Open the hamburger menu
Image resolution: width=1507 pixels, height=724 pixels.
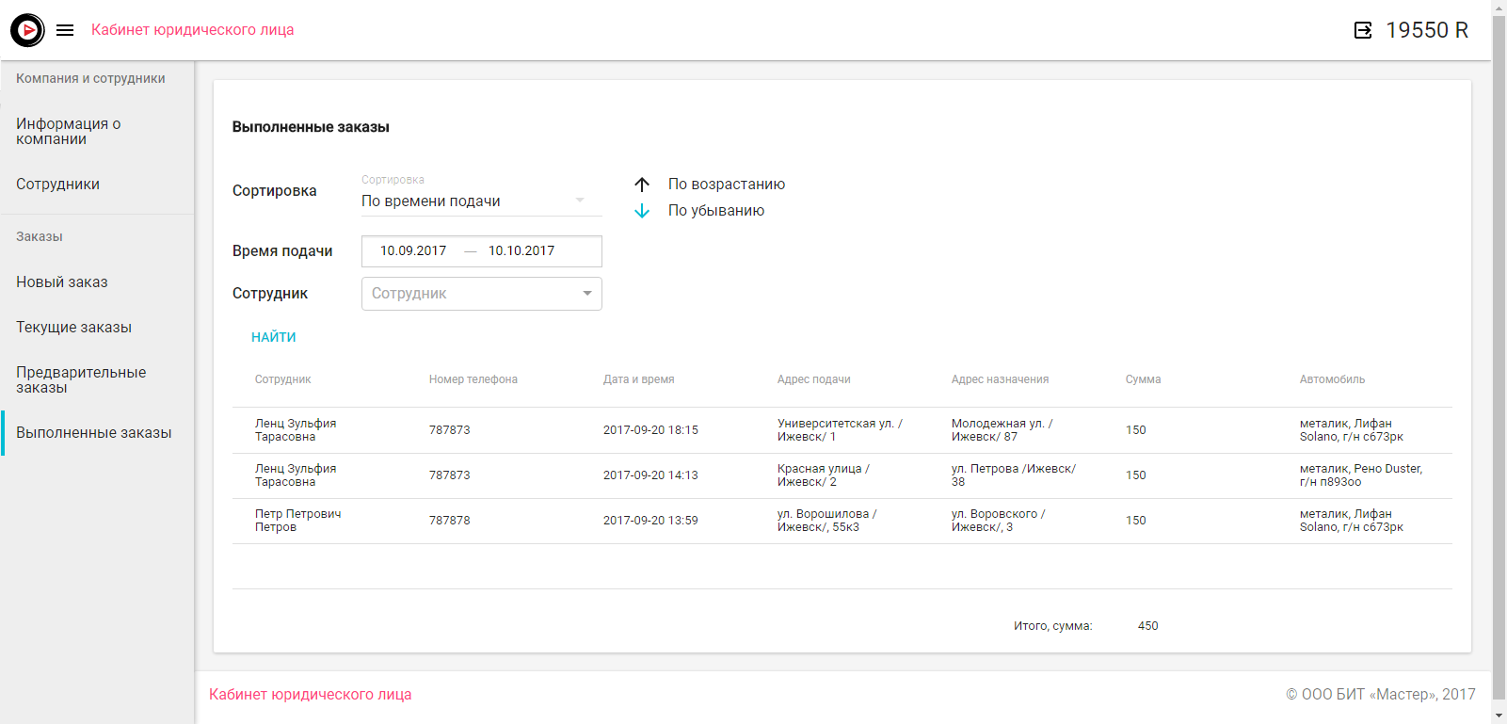(x=65, y=30)
